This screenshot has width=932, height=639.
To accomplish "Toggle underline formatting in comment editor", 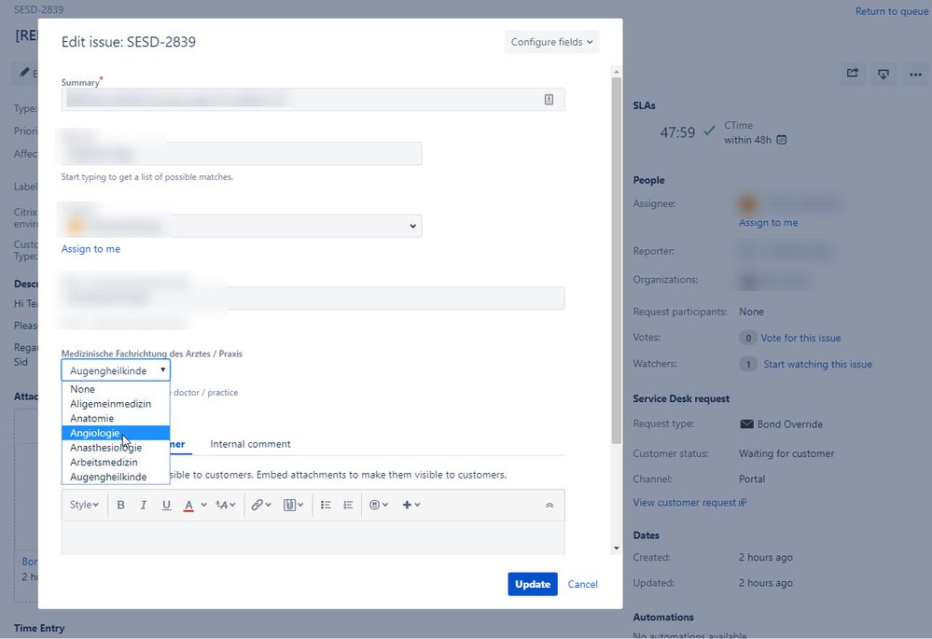I will pos(166,505).
